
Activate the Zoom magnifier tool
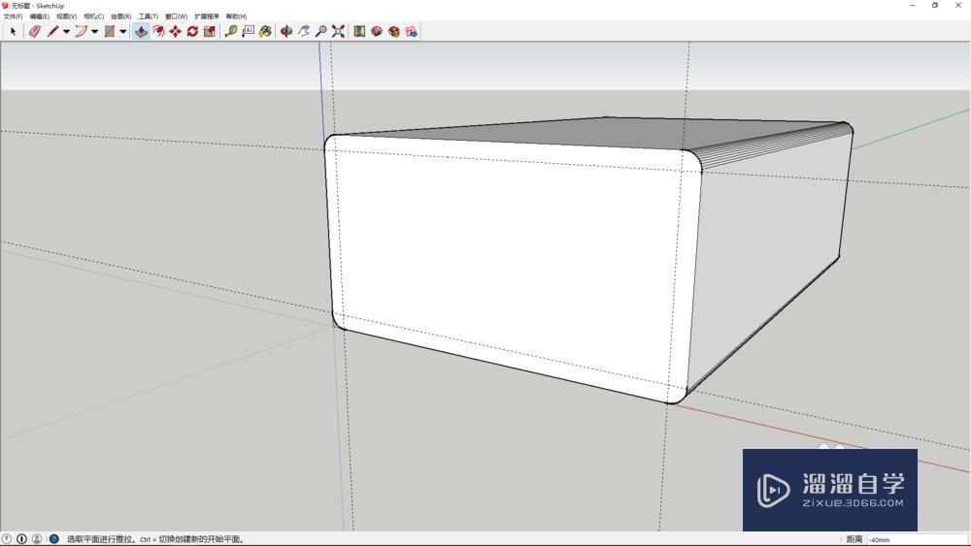tap(320, 31)
